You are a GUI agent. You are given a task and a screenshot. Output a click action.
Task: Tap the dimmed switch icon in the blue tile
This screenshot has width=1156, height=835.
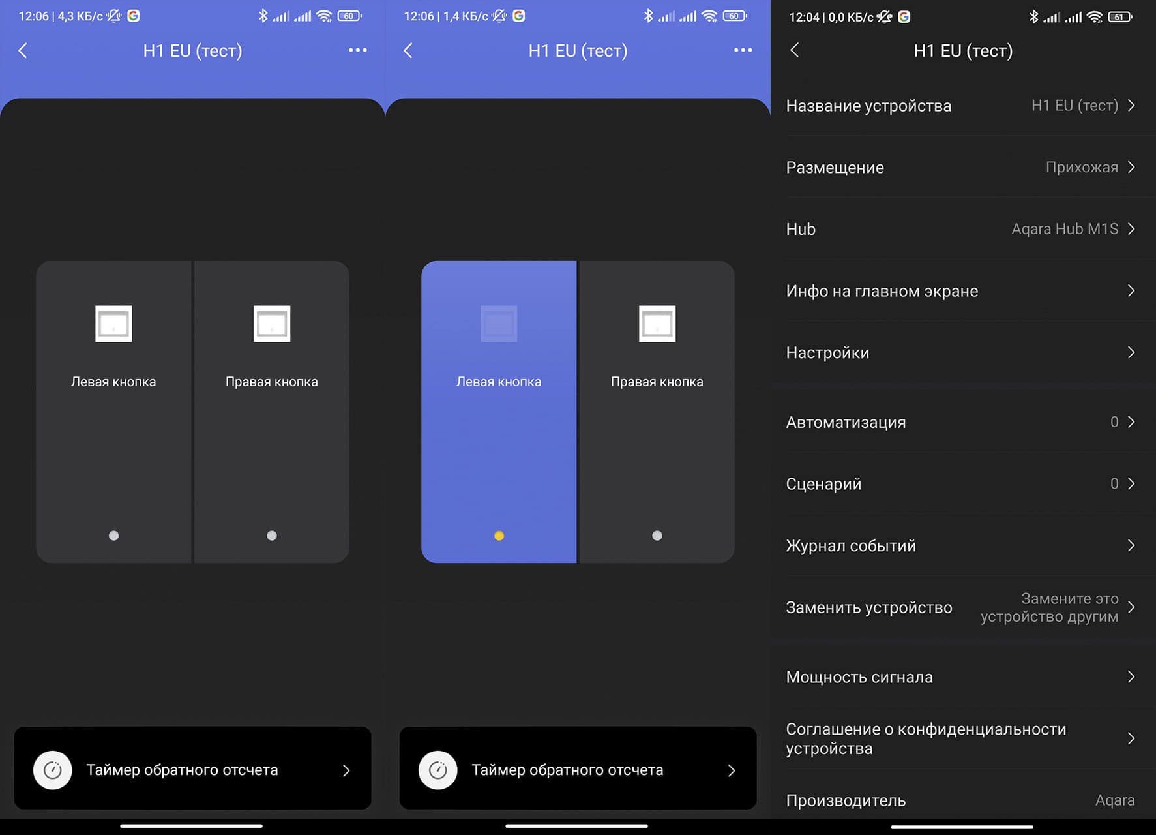click(499, 324)
